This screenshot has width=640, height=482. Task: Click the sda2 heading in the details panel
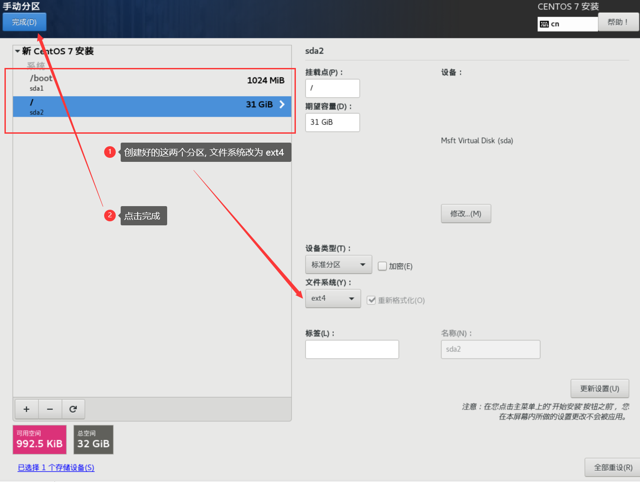[314, 51]
